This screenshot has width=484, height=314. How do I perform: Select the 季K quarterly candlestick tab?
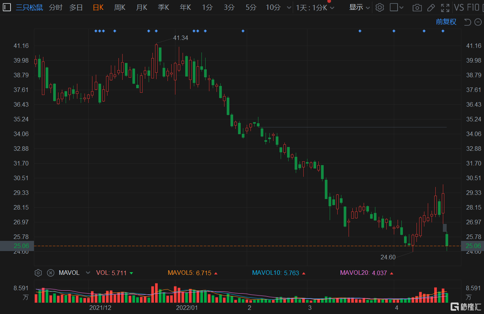coord(164,8)
